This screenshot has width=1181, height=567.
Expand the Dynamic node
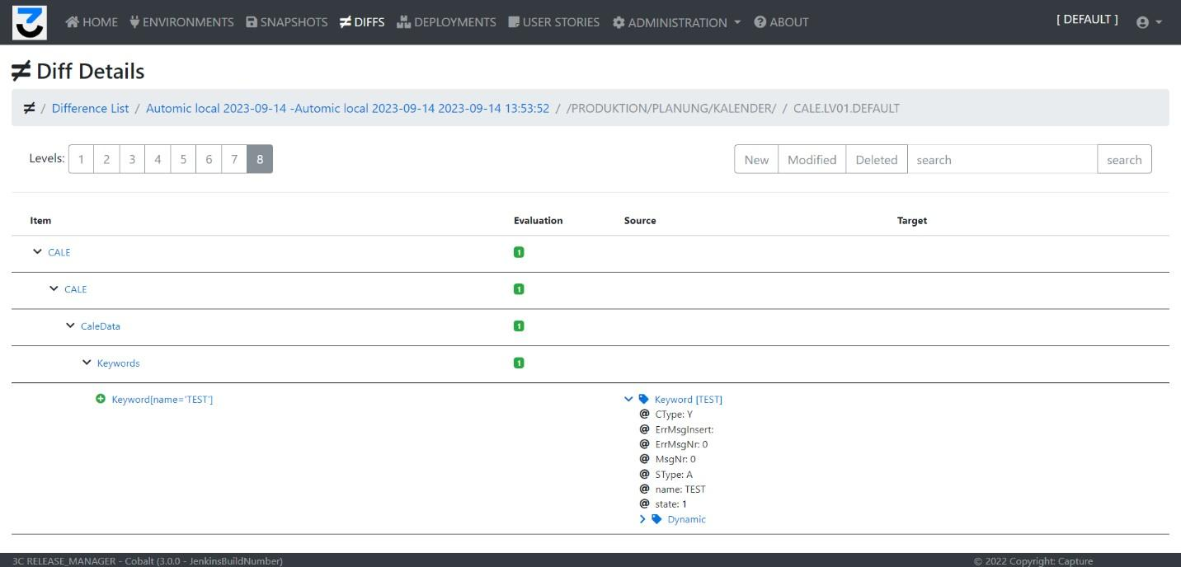click(x=642, y=519)
